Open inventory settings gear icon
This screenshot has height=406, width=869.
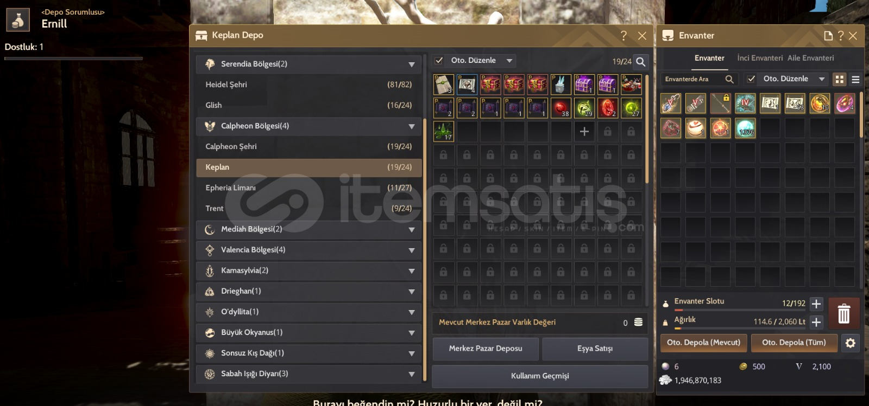tap(851, 343)
